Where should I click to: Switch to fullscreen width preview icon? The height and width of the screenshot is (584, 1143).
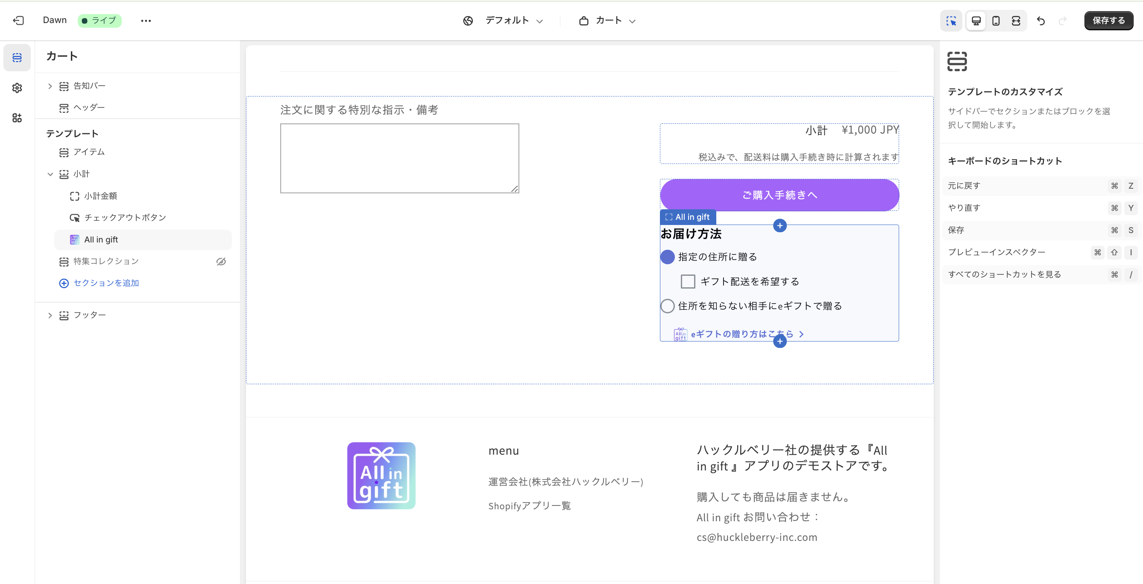[1016, 21]
